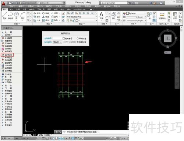Open the 窗口(W) menu

tap(107, 6)
